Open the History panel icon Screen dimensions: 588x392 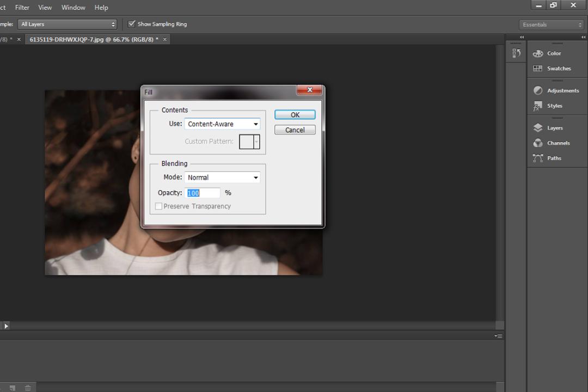pos(516,53)
